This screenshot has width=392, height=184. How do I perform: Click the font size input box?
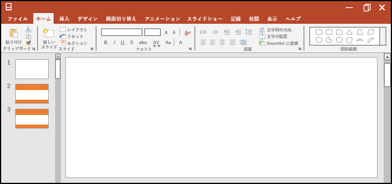(x=152, y=32)
